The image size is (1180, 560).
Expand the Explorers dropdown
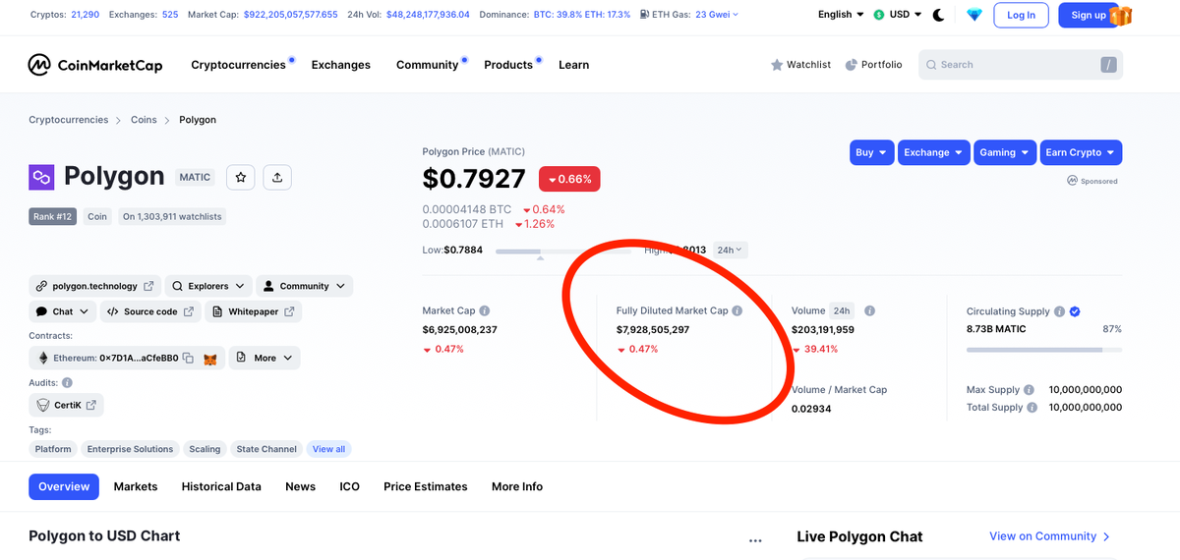(209, 286)
